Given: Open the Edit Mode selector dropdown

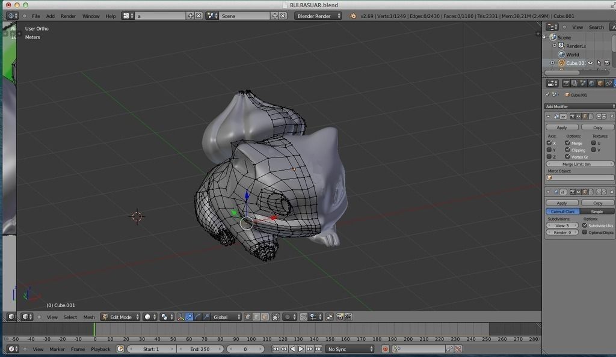Looking at the screenshot, I should [x=120, y=317].
